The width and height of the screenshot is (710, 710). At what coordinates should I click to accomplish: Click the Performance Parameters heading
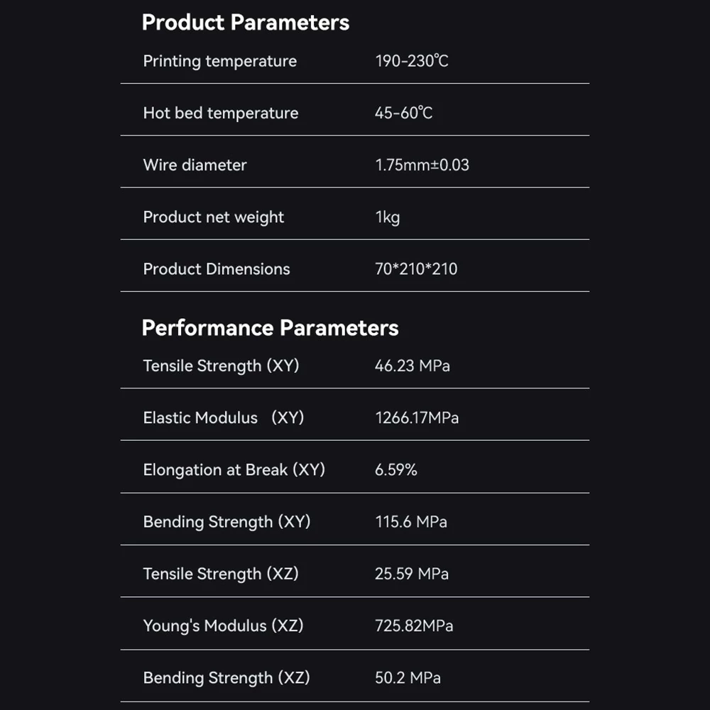[270, 328]
